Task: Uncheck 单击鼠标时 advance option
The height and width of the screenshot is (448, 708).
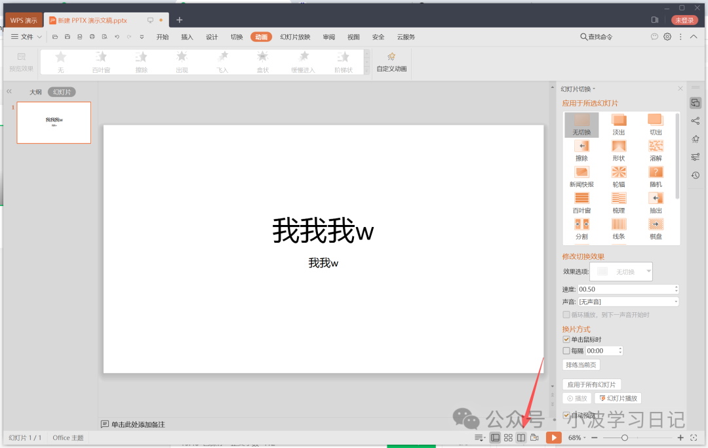Action: [x=566, y=339]
